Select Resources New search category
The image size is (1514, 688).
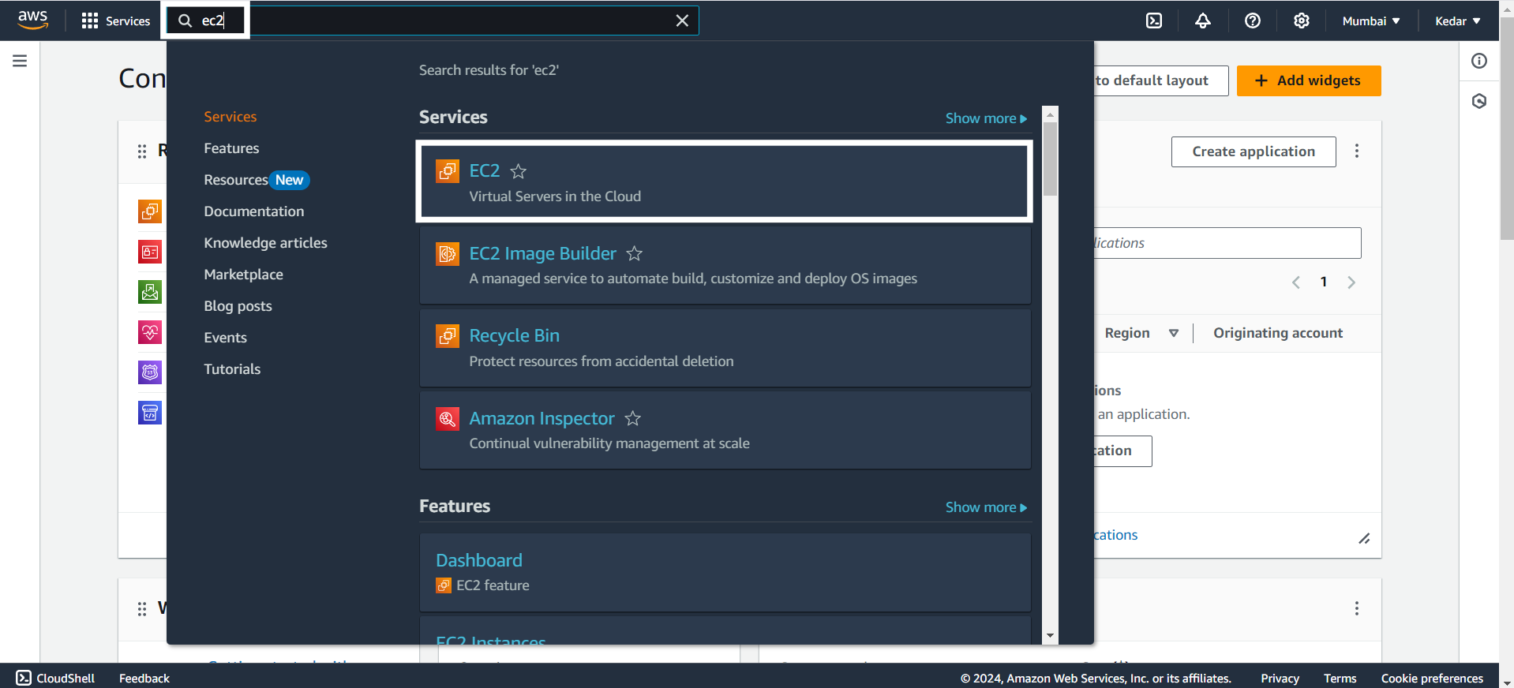[256, 180]
